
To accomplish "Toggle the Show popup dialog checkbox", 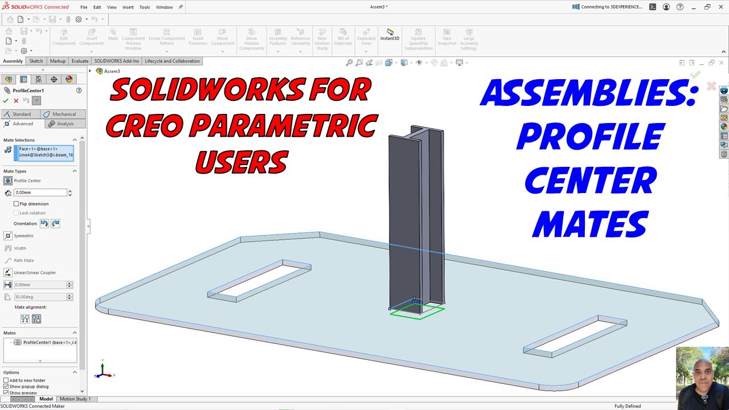I will pos(6,387).
